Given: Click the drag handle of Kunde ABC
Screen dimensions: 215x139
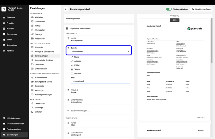Looking at the screenshot, I should (x=68, y=123).
